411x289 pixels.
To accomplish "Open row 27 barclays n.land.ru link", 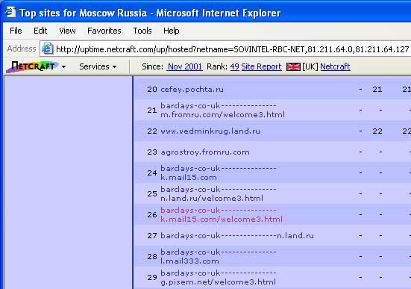I will (x=237, y=235).
